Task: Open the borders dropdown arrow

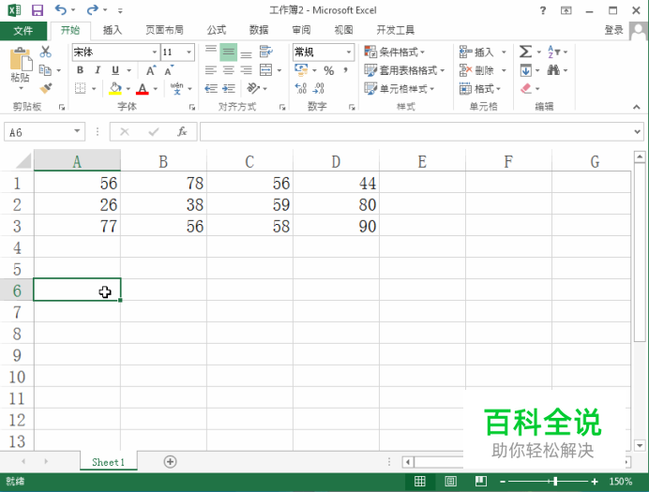Action: (94, 88)
